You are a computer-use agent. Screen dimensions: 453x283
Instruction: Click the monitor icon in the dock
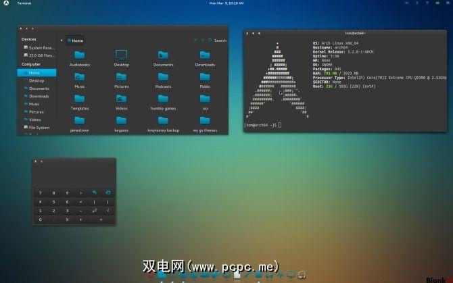(291, 275)
